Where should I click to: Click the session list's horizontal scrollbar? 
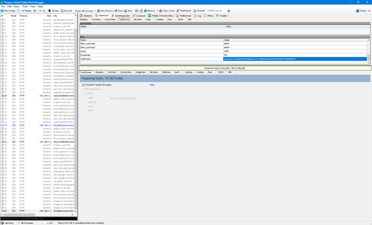[38, 215]
